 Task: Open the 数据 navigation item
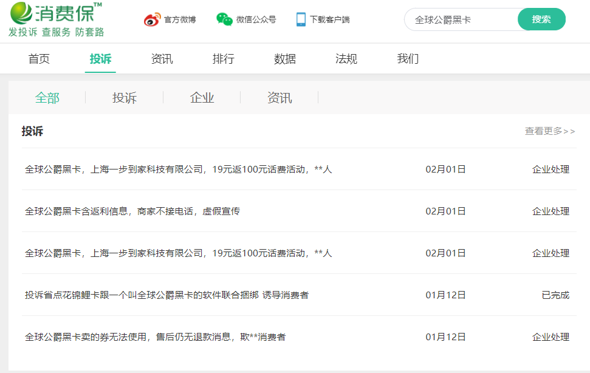coord(285,59)
